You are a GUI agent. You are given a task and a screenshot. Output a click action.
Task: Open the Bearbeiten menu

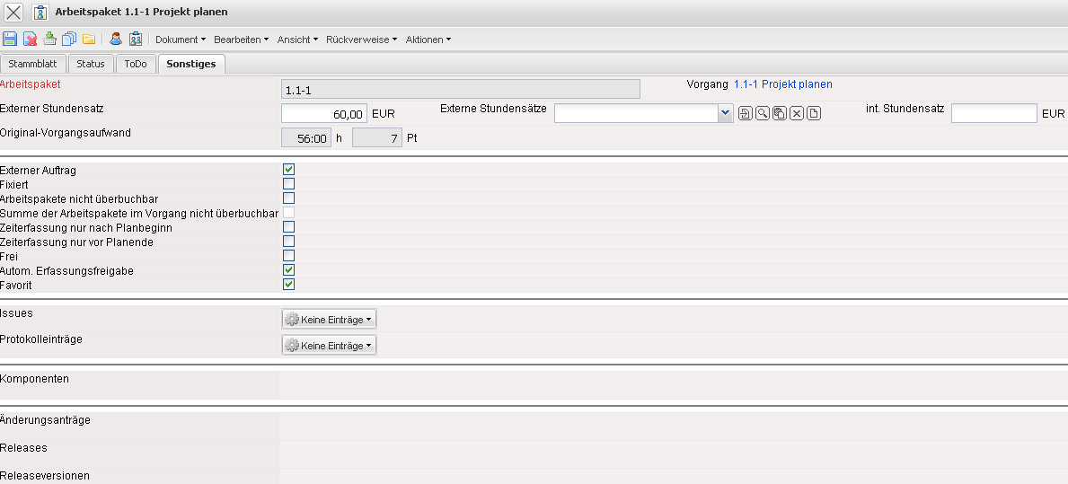point(241,40)
